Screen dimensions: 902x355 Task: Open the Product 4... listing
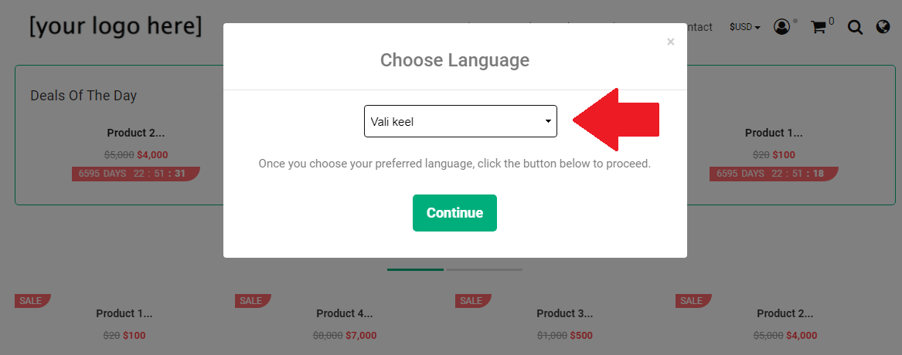(344, 313)
